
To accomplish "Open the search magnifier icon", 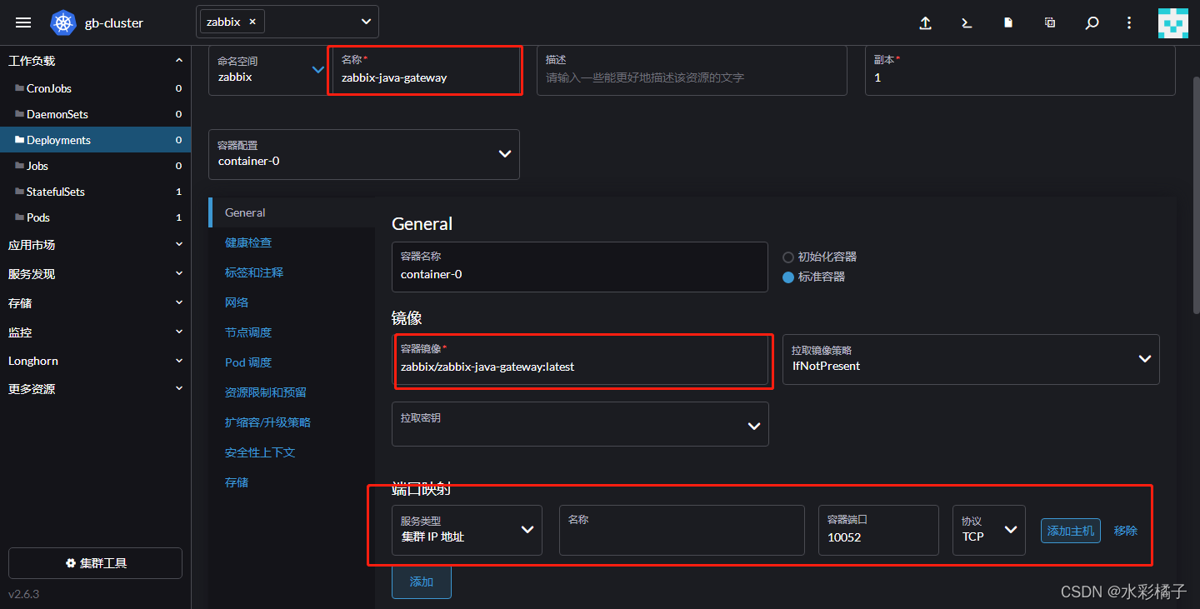I will (x=1092, y=24).
